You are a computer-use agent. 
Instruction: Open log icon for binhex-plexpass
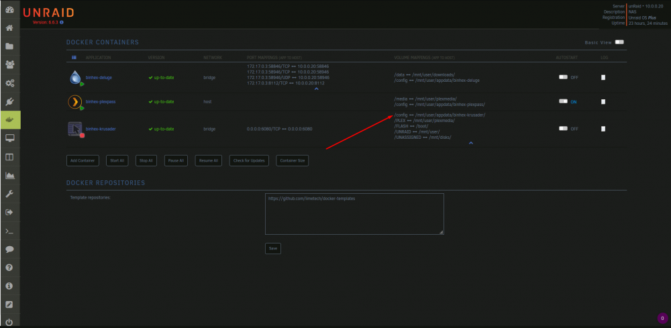(x=603, y=102)
